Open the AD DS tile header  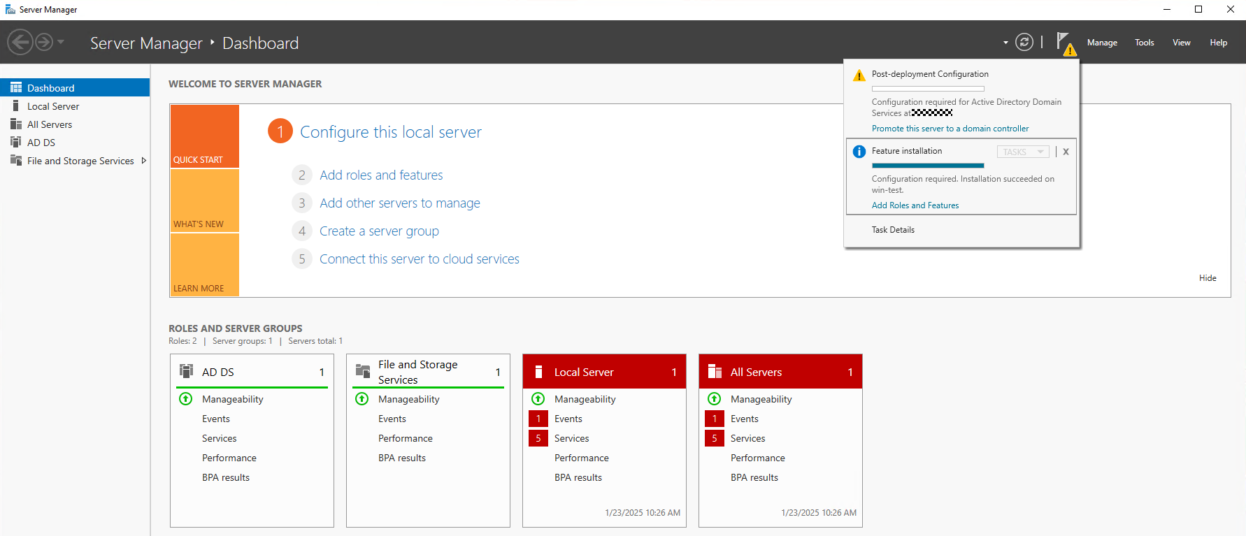point(252,372)
